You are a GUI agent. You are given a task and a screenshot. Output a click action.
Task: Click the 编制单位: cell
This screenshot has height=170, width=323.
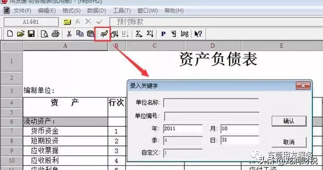click(39, 90)
